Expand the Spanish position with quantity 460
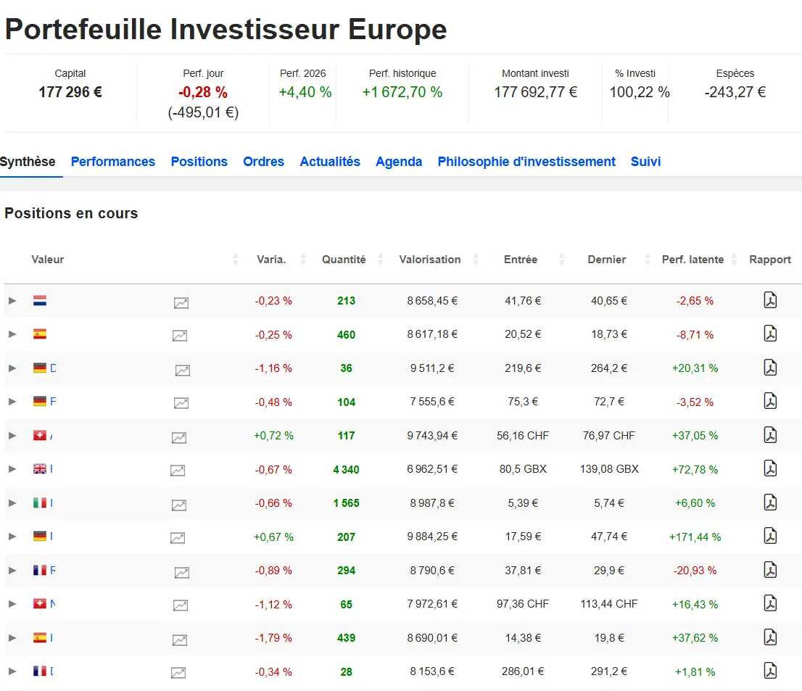This screenshot has width=802, height=691. pyautogui.click(x=12, y=334)
